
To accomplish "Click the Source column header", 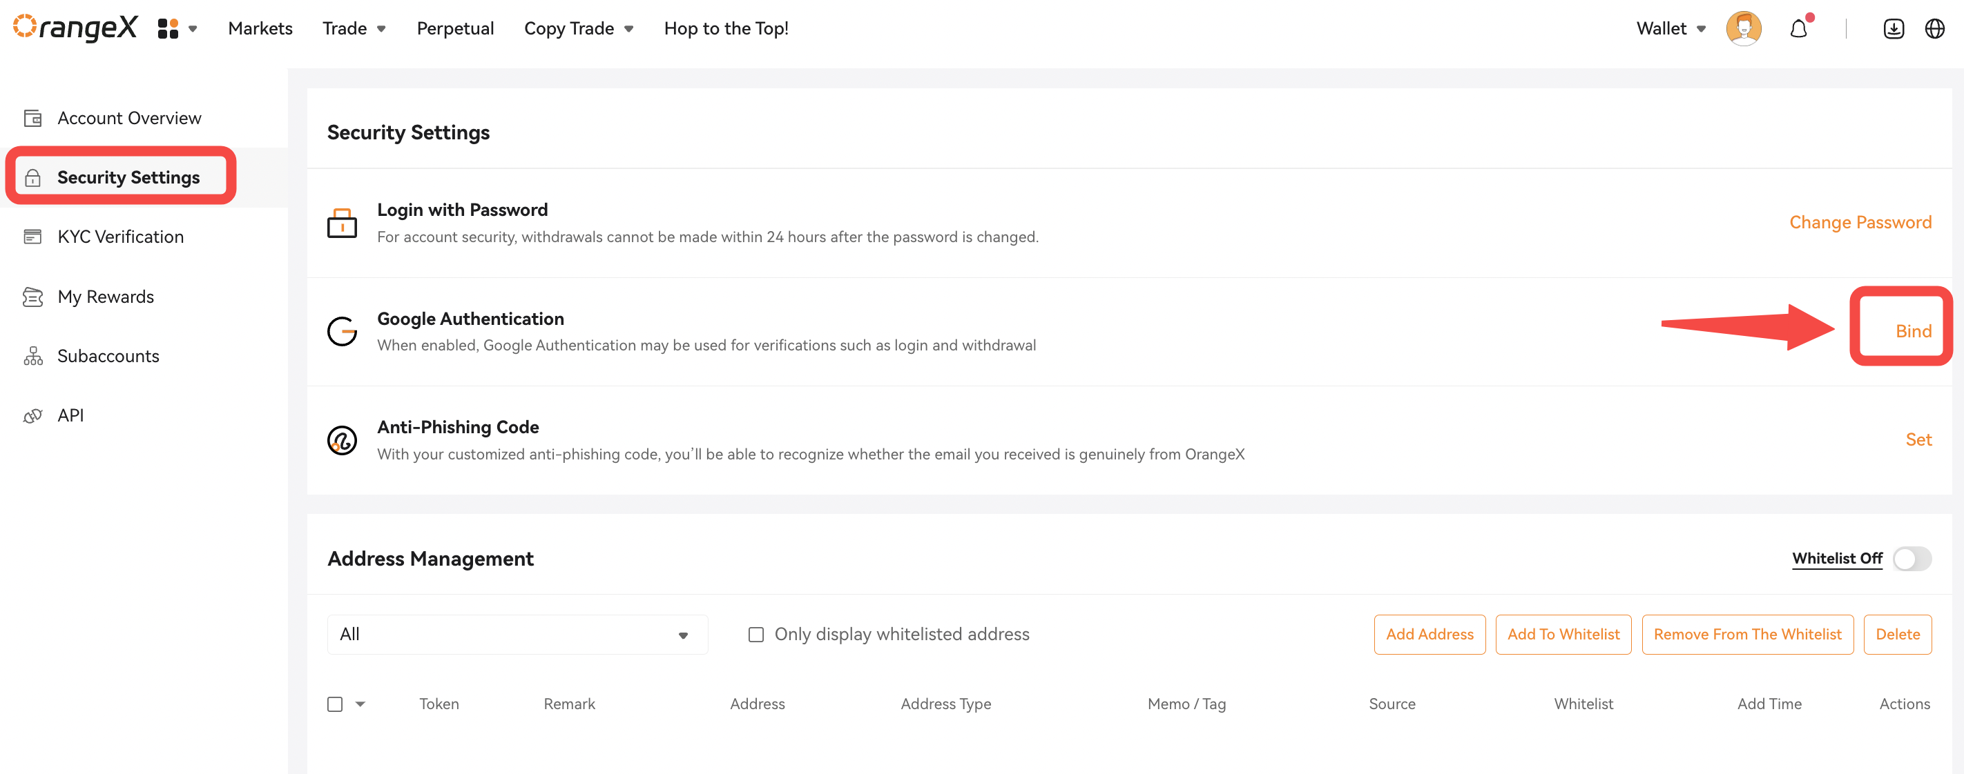I will (1392, 704).
